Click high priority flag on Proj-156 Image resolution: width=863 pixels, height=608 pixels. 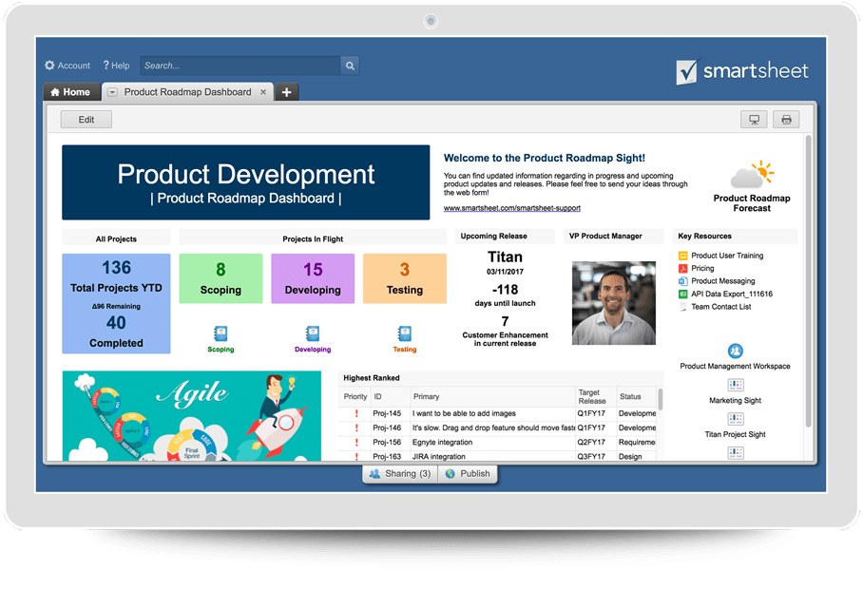coord(356,443)
